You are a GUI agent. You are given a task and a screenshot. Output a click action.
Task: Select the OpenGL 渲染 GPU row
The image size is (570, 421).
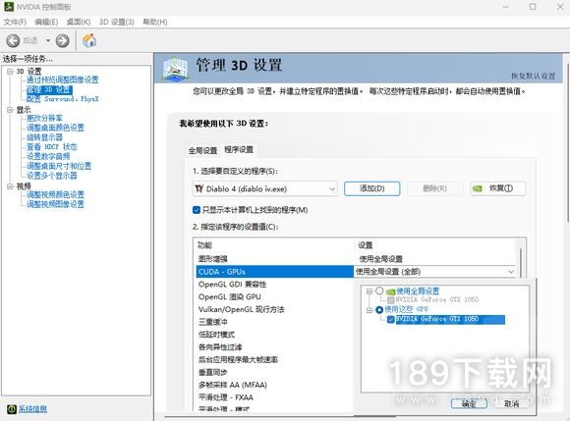coord(275,297)
